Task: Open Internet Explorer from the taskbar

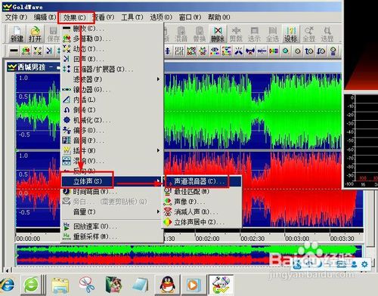Action: [x=7, y=285]
